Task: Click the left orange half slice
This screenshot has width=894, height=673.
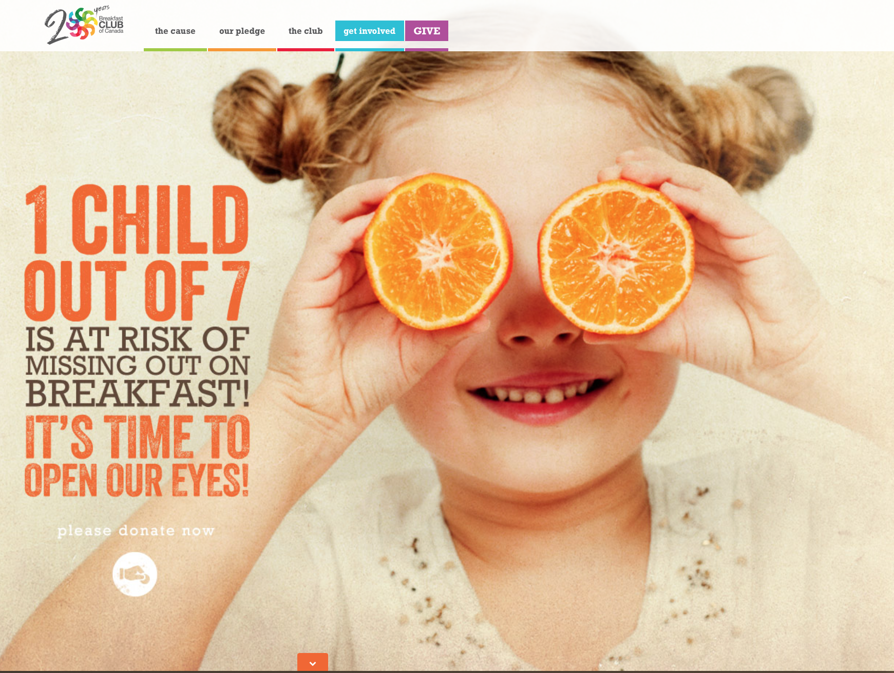Action: (x=438, y=251)
